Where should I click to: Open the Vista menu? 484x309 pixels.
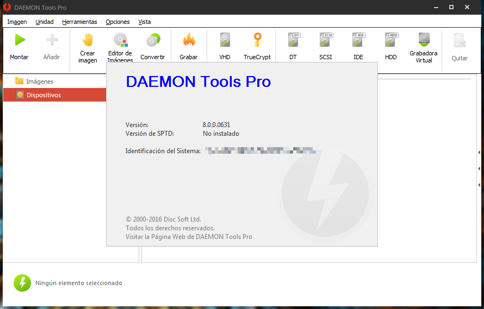pyautogui.click(x=145, y=22)
